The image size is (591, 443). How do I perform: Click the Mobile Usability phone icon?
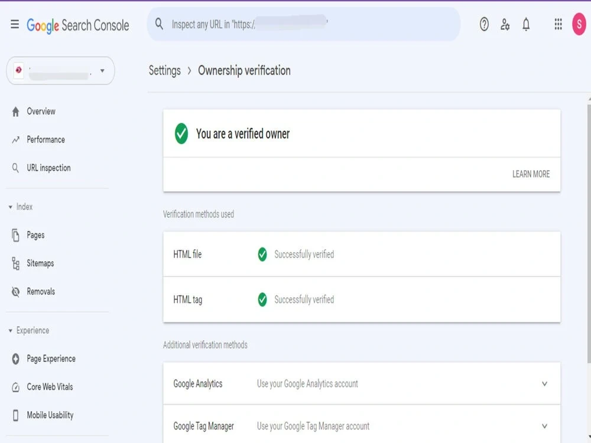tap(15, 415)
